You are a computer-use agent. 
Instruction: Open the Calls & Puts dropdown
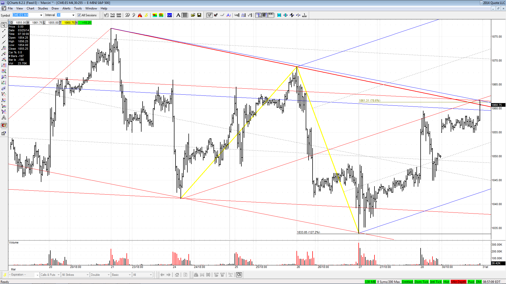pyautogui.click(x=50, y=275)
